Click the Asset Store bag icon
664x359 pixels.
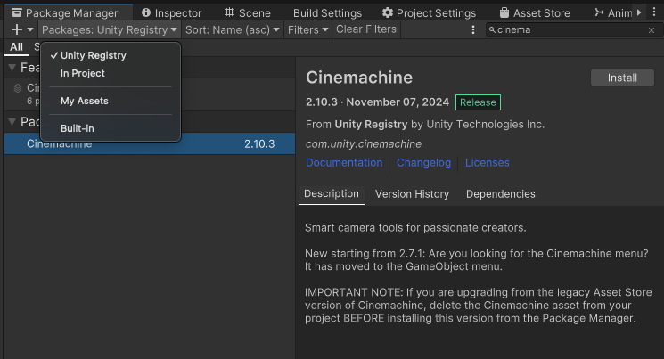[x=504, y=12]
